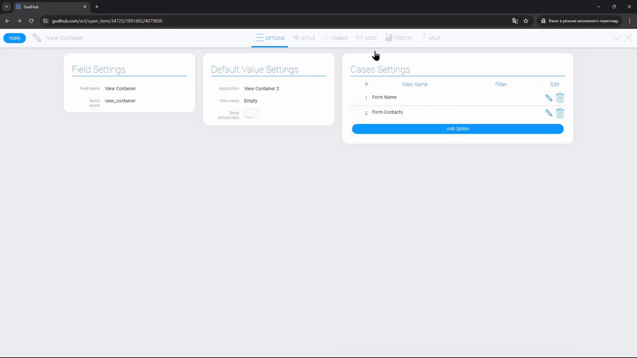Reload the page in browser
The height and width of the screenshot is (358, 637).
(31, 21)
